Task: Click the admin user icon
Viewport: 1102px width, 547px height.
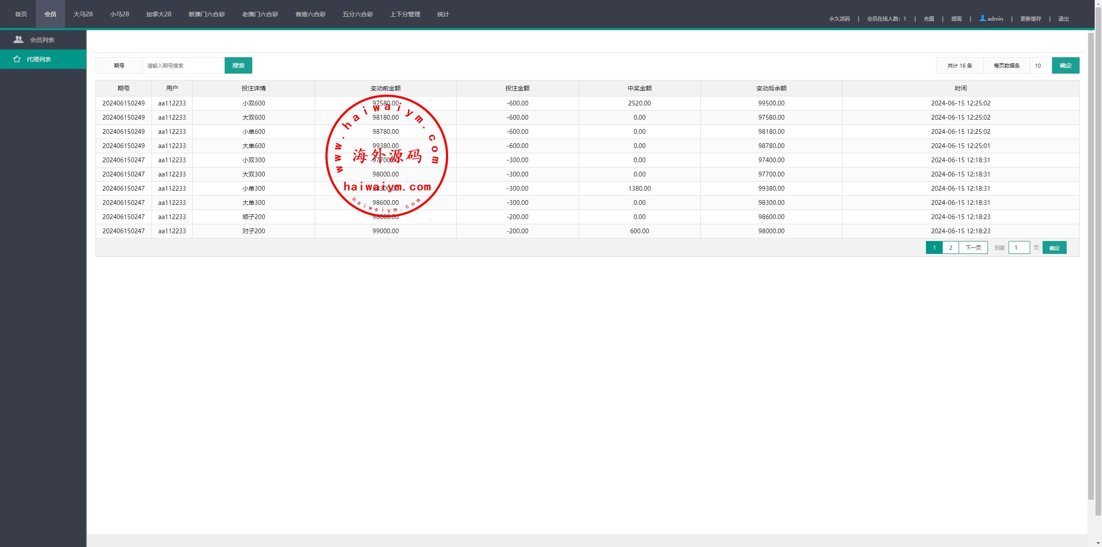Action: pos(982,18)
